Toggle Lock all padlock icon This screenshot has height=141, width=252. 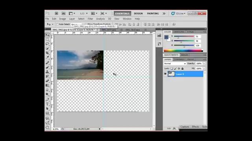coord(182,69)
